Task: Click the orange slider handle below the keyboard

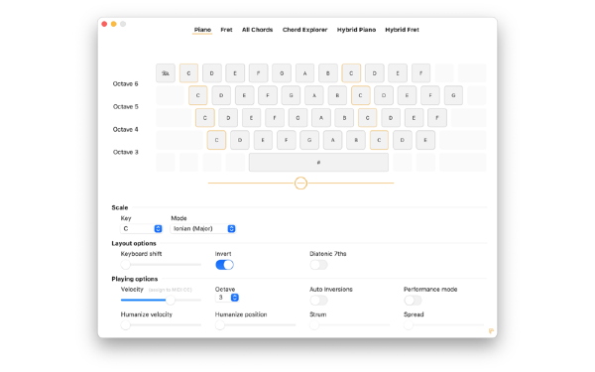Action: [300, 183]
